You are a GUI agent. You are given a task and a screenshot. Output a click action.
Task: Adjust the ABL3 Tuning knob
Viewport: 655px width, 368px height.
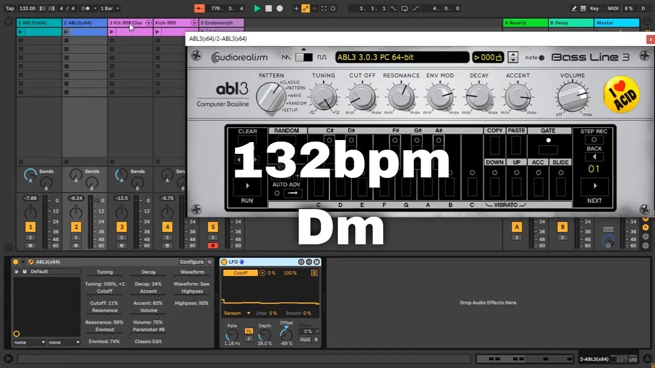(323, 96)
